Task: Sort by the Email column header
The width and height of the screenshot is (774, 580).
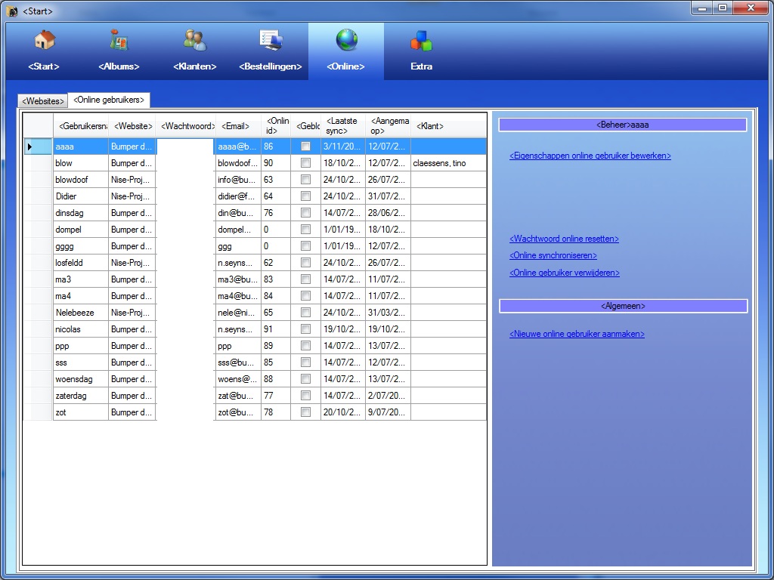Action: point(238,126)
